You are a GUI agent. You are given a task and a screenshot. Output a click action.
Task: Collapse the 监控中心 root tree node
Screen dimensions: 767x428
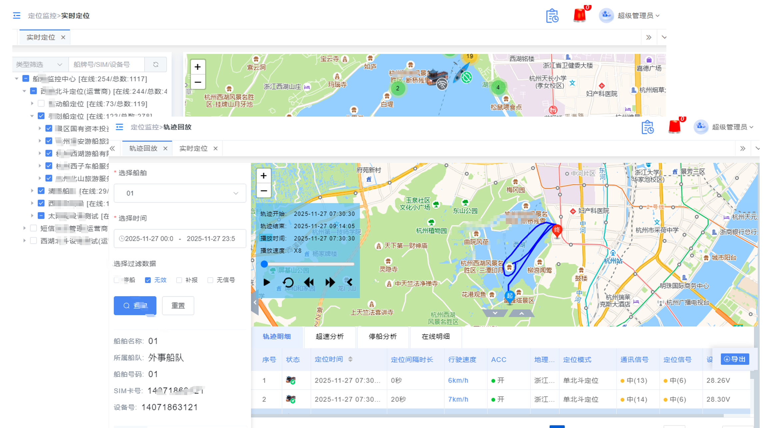[x=16, y=79]
